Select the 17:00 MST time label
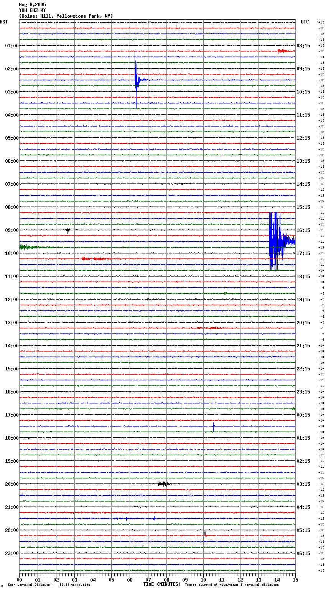This screenshot has height=590, width=326. pyautogui.click(x=12, y=415)
